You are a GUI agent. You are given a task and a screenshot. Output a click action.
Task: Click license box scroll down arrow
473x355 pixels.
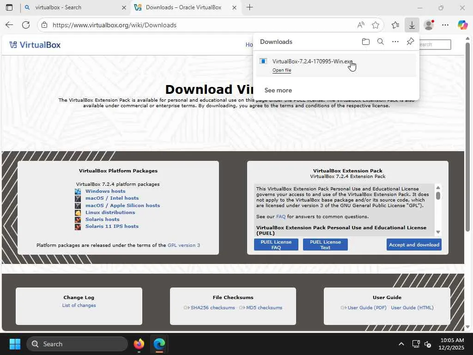click(438, 232)
